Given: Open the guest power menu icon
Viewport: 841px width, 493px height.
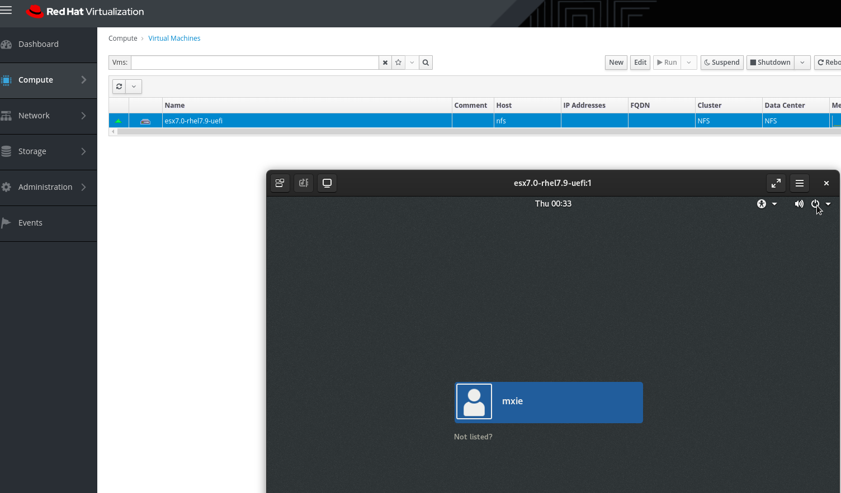Looking at the screenshot, I should click(x=815, y=204).
